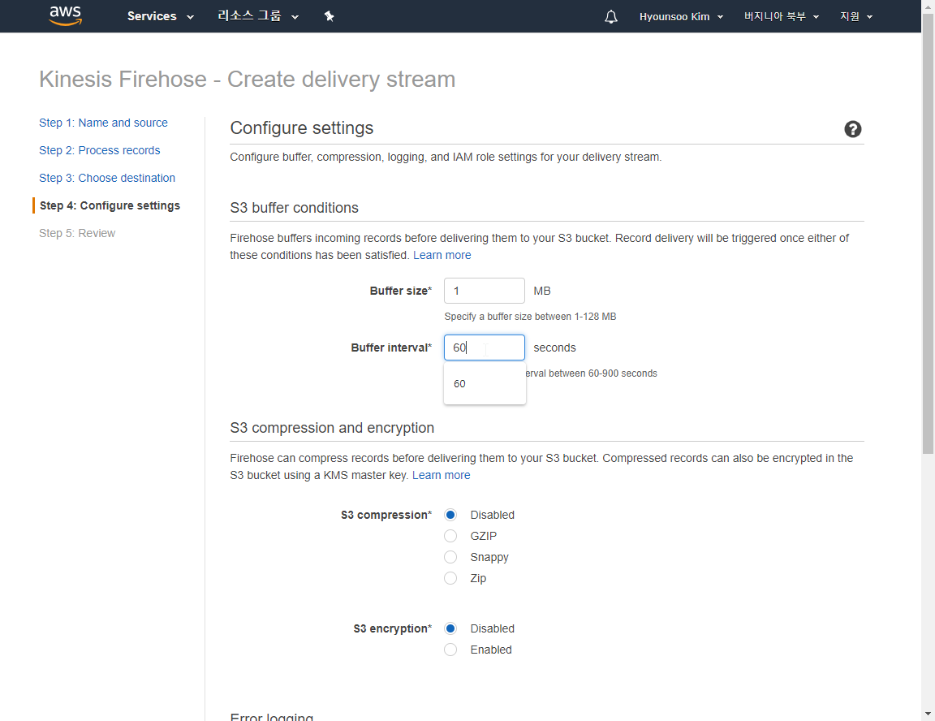Open the notifications bell
This screenshot has width=935, height=721.
point(610,17)
